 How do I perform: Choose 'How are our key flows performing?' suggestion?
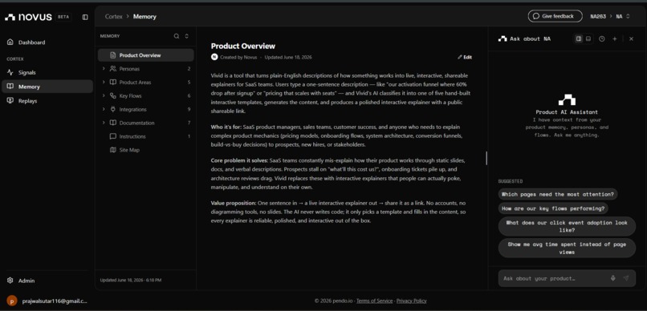(553, 208)
